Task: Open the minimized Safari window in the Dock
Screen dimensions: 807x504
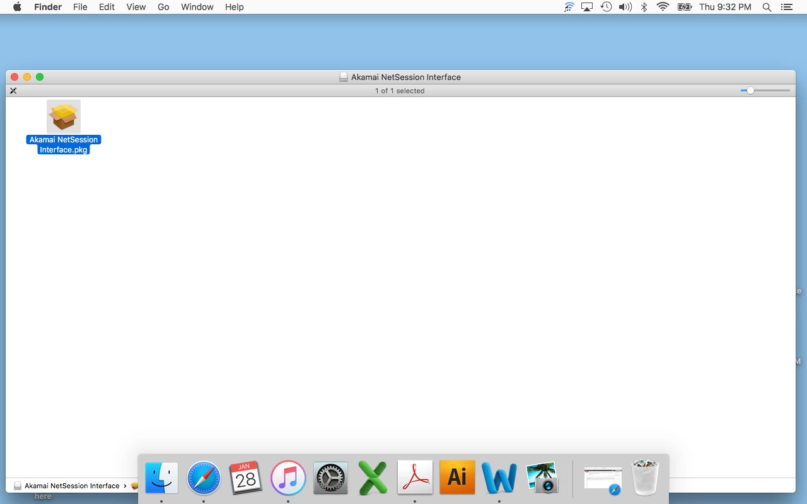Action: click(603, 480)
